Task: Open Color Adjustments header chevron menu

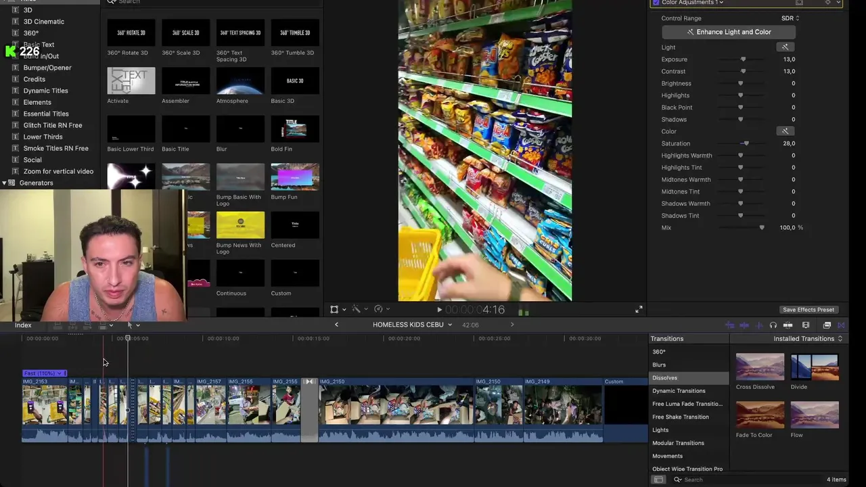Action: pyautogui.click(x=839, y=3)
